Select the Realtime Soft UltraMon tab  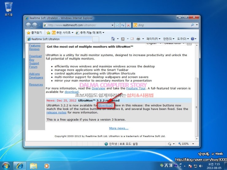coord(58,39)
